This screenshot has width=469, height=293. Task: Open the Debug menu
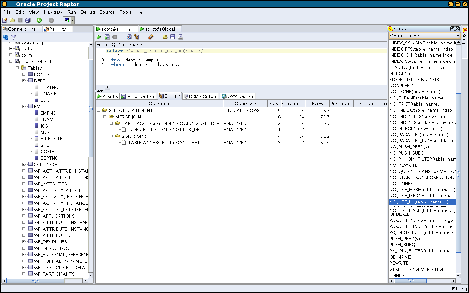point(88,12)
